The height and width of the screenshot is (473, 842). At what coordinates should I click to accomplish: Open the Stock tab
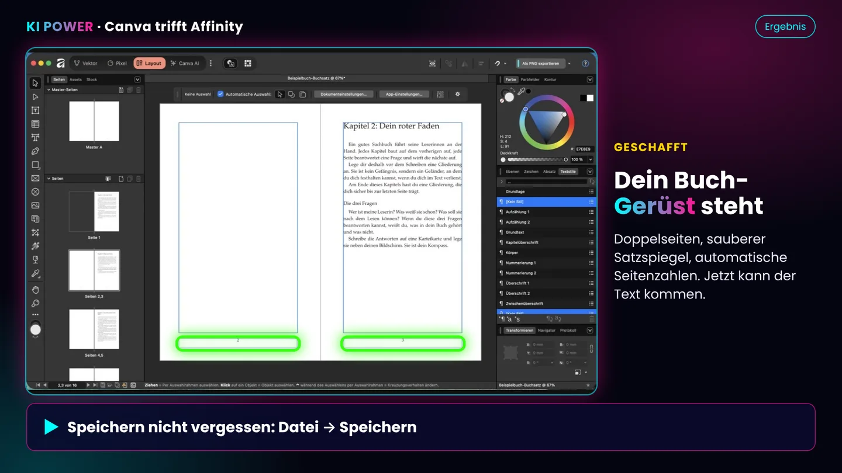(x=92, y=79)
